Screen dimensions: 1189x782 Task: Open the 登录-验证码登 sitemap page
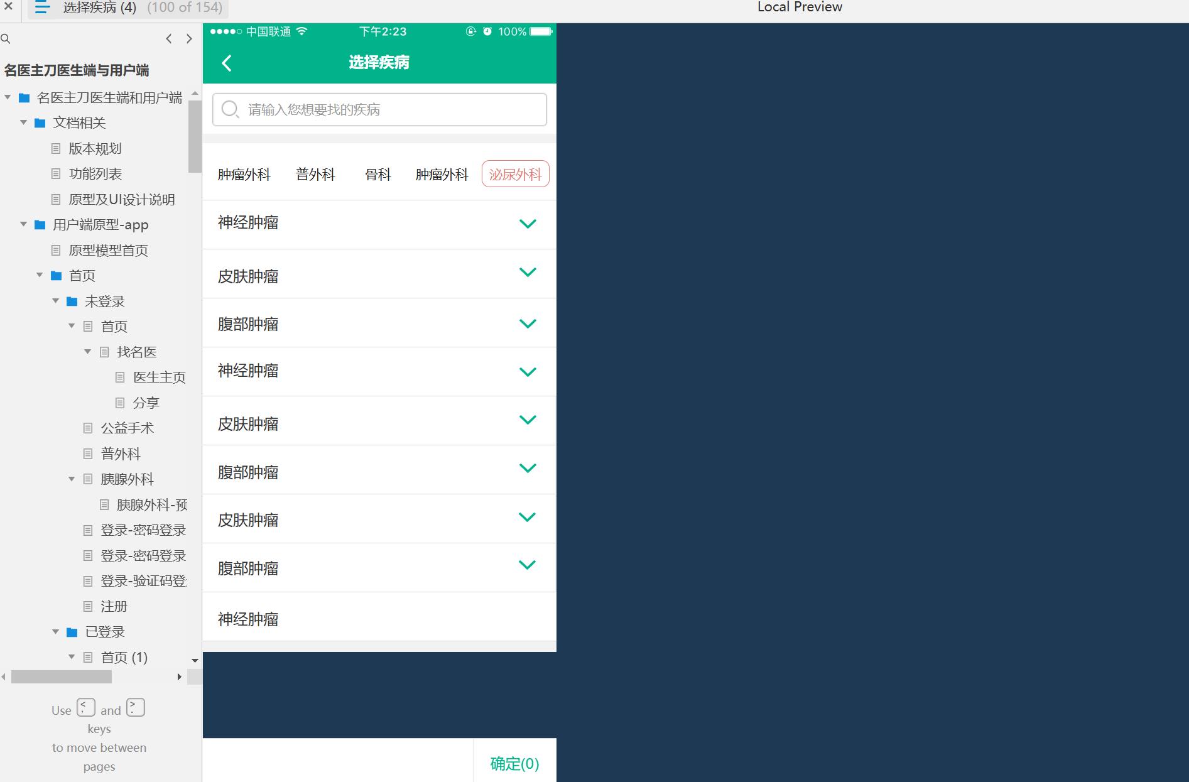(144, 581)
